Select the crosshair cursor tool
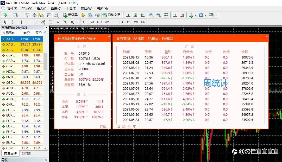This screenshot has height=162, width=282. click(12, 22)
